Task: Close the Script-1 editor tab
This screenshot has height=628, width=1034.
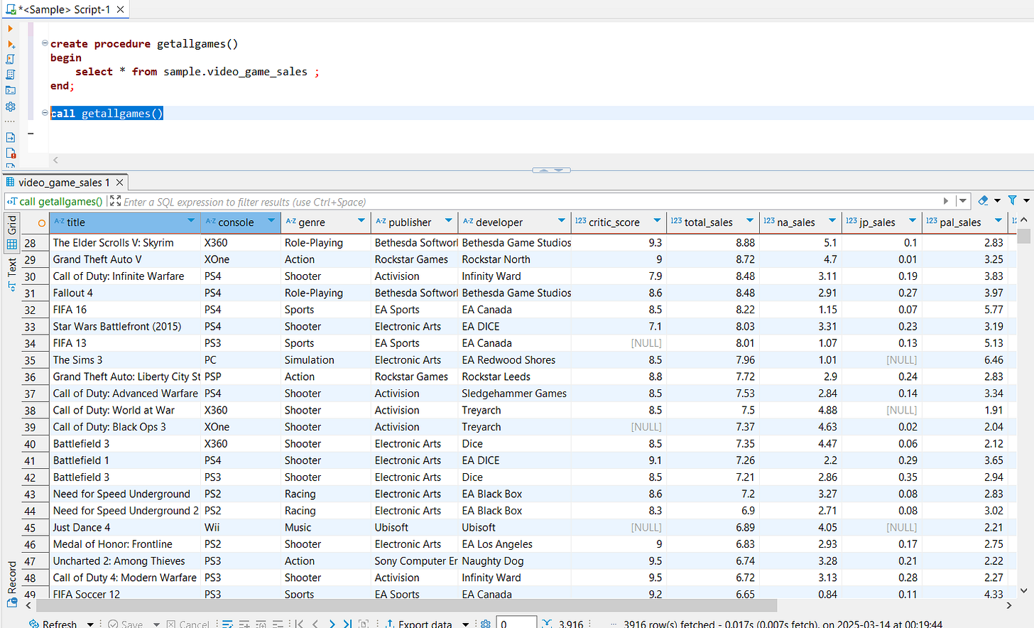Action: (x=121, y=9)
